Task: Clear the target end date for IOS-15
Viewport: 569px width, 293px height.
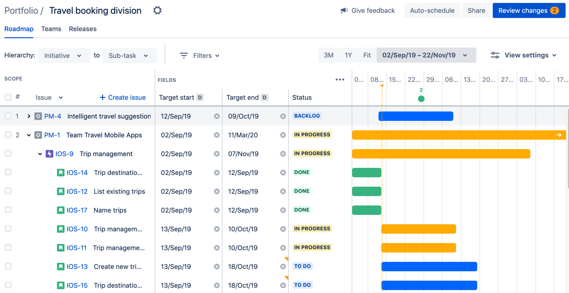Action: click(x=283, y=285)
